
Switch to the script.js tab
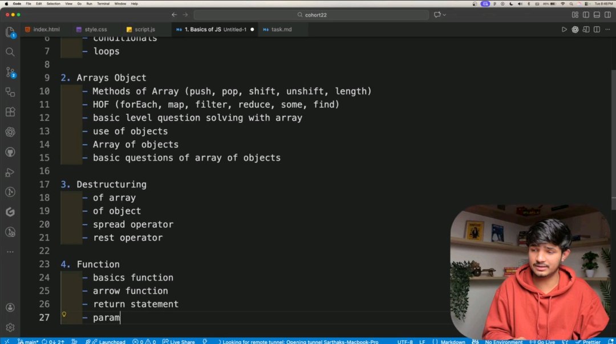pyautogui.click(x=141, y=30)
